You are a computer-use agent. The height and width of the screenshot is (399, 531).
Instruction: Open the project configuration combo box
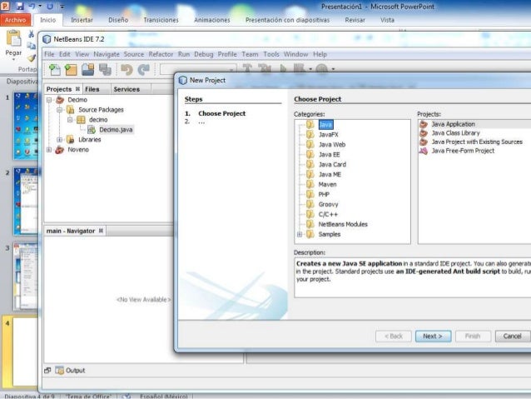pos(198,69)
